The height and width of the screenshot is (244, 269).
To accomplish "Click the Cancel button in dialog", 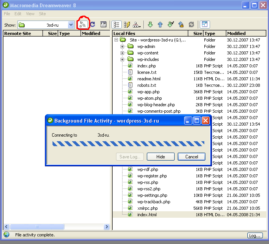I will [x=191, y=157].
